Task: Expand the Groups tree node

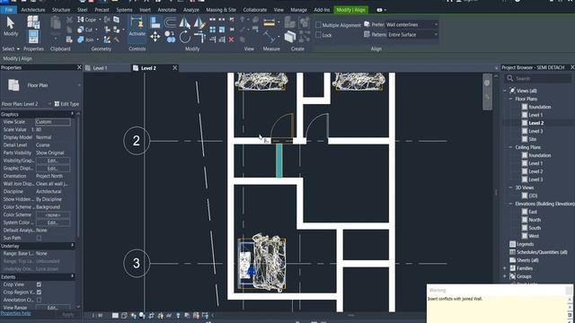Action: point(505,276)
